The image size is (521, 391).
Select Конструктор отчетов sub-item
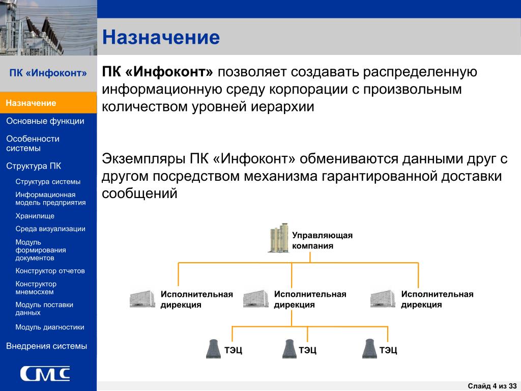(50, 271)
